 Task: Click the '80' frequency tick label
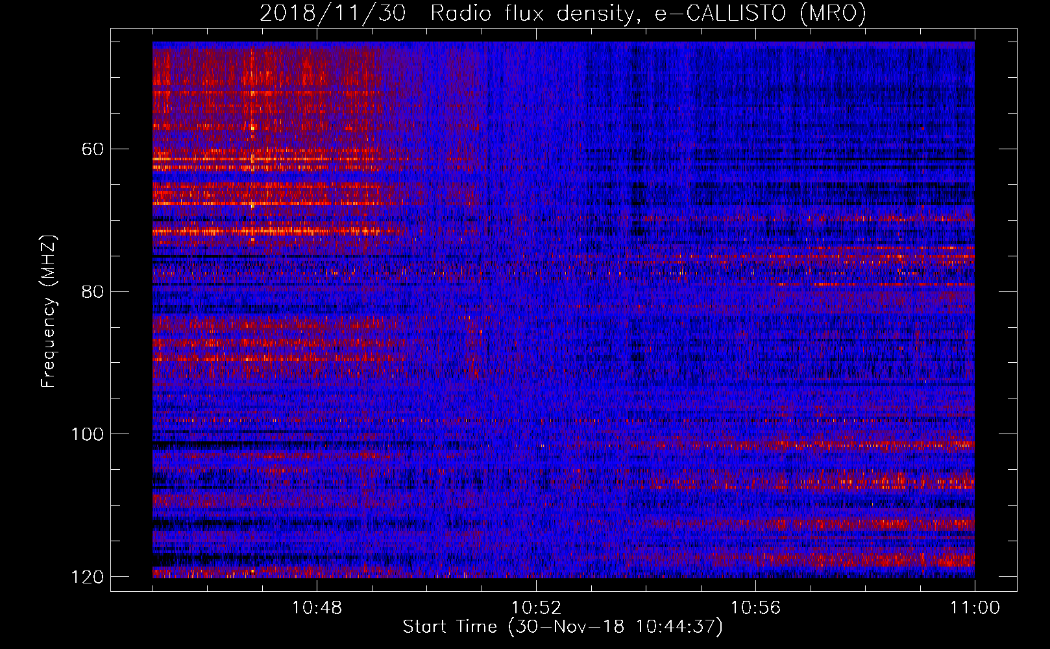[x=93, y=291]
